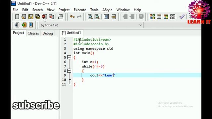Open the Edit menu

25,10
